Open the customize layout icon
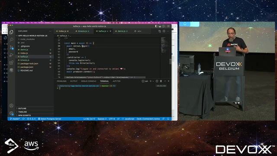The height and width of the screenshot is (156, 277). [x=168, y=26]
